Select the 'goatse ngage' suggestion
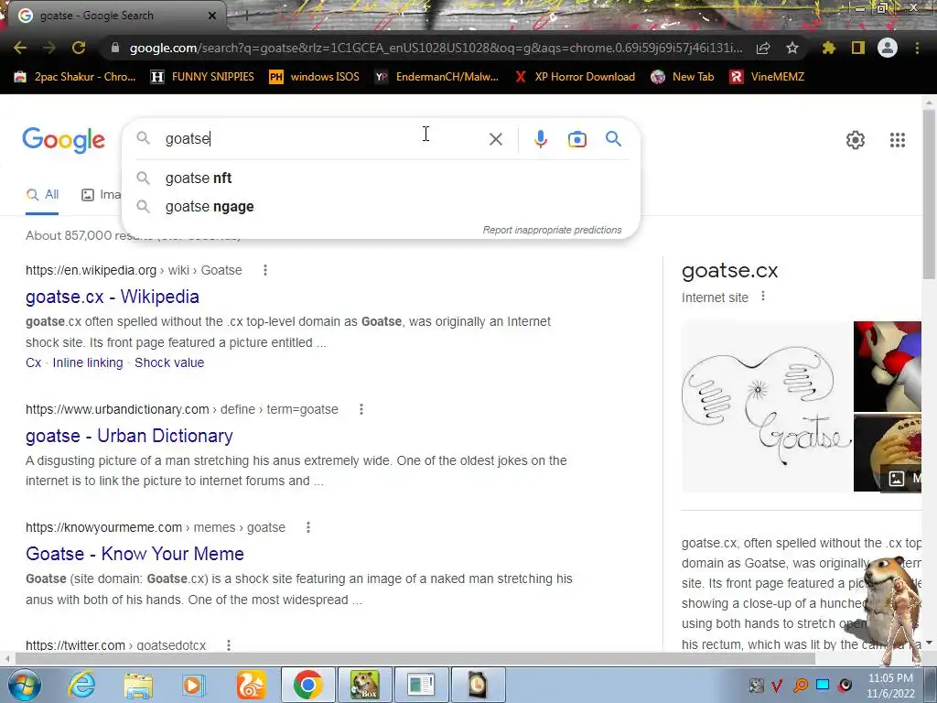Image resolution: width=937 pixels, height=703 pixels. [x=381, y=206]
